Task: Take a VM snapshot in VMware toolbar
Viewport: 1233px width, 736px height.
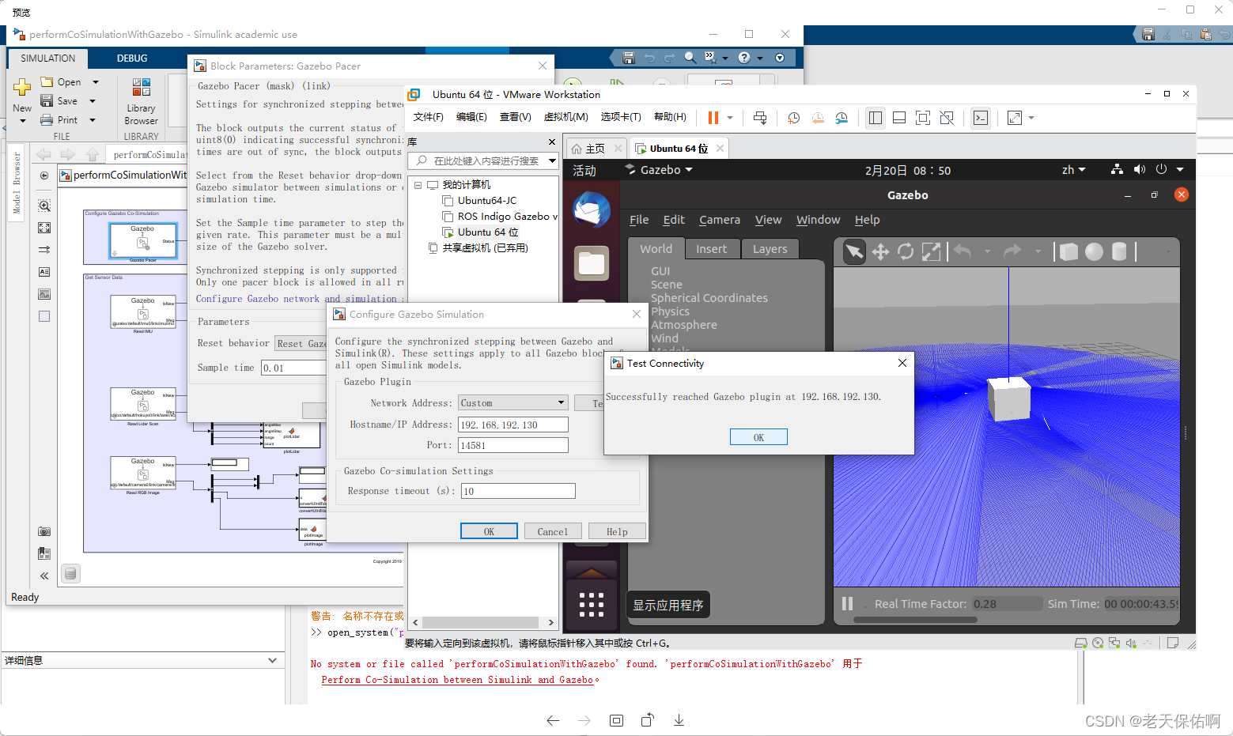Action: tap(793, 117)
